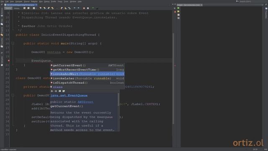The height and width of the screenshot is (151, 268).
Task: Click the Find Selection toolbar icon
Action: point(41,8)
